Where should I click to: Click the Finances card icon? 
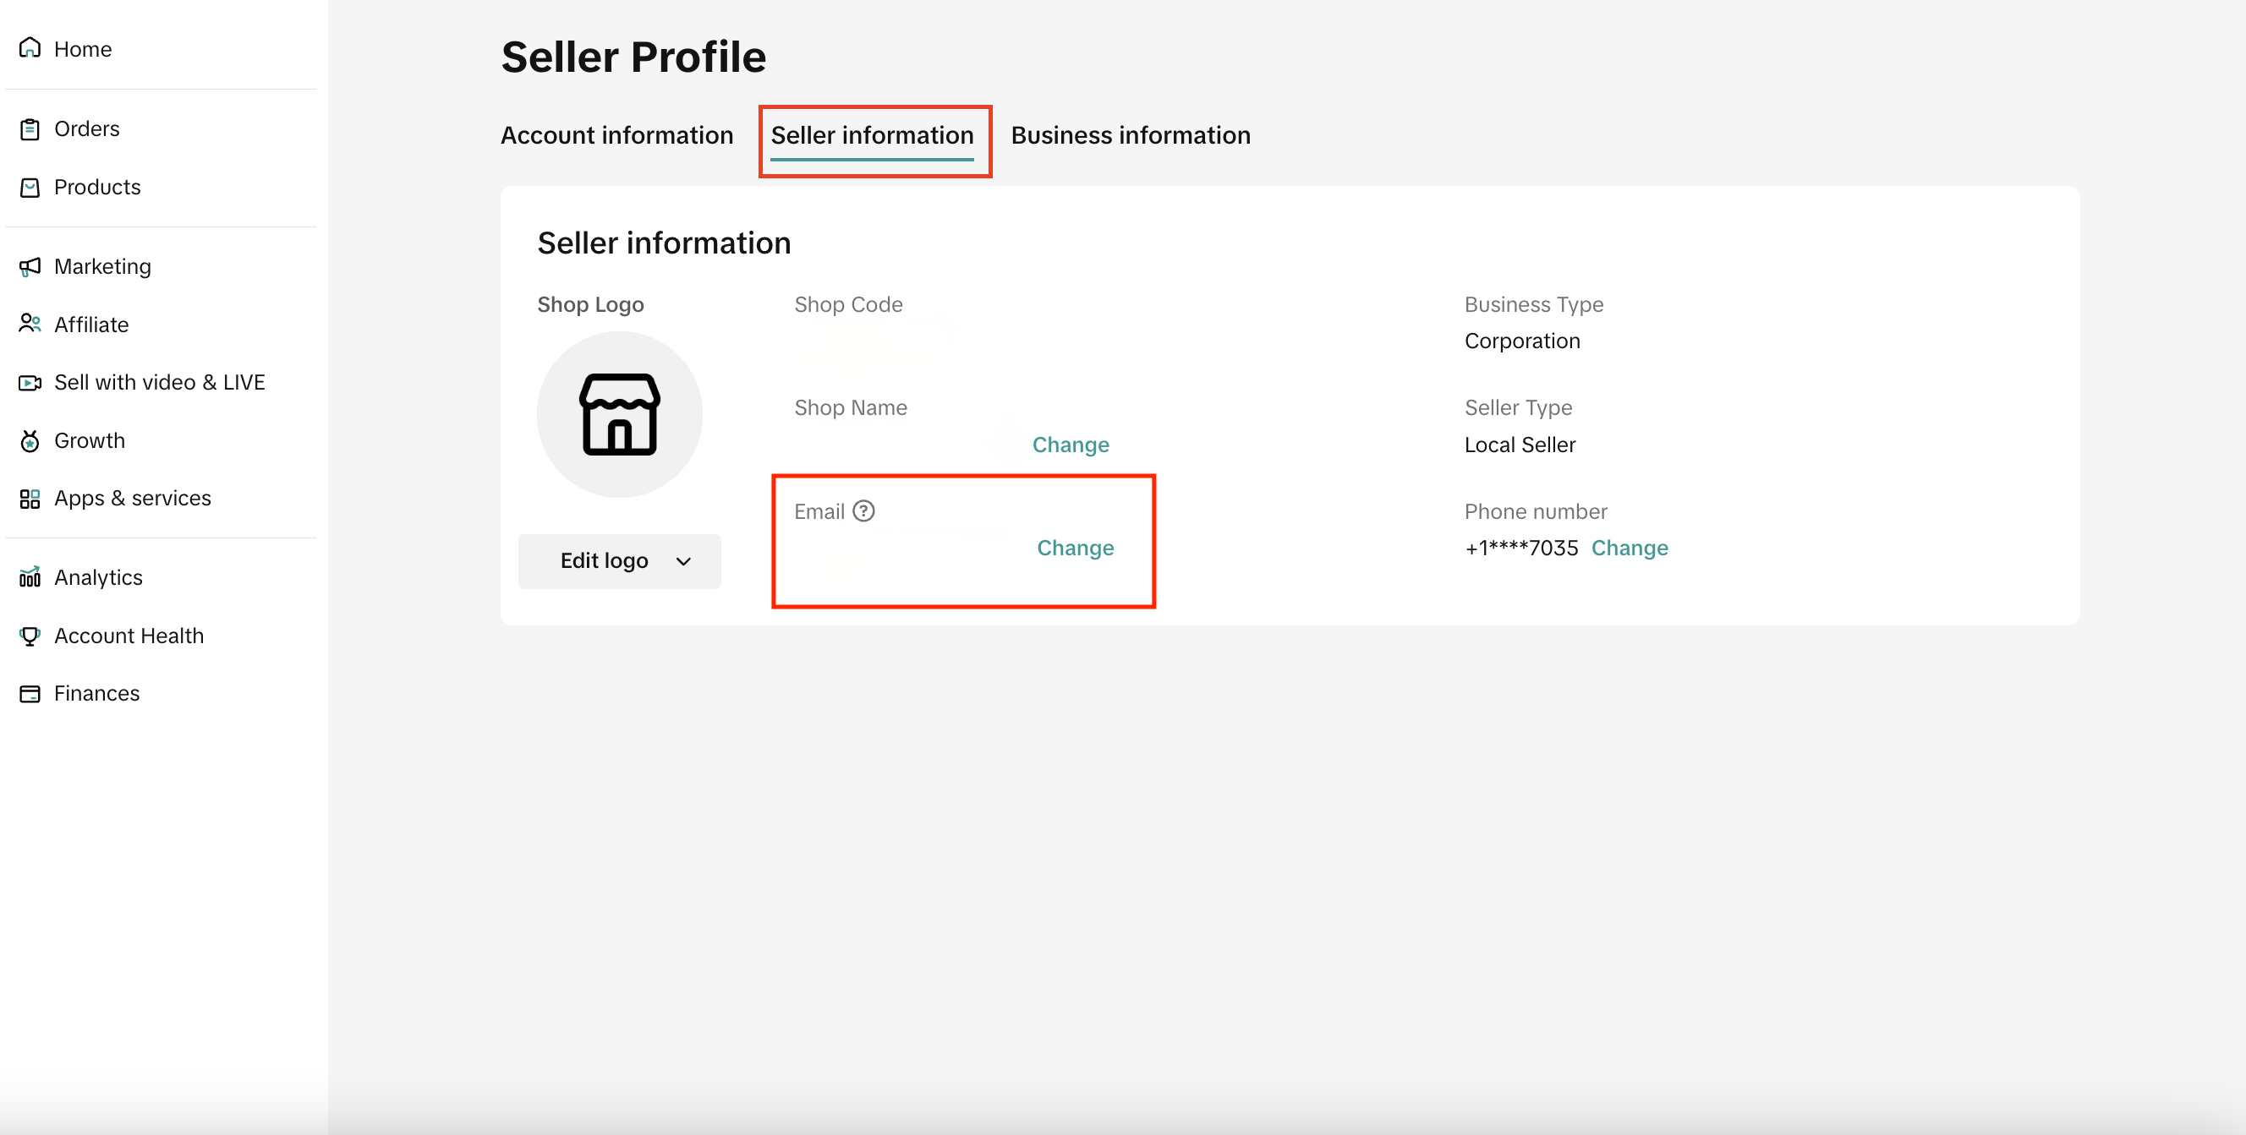tap(30, 693)
